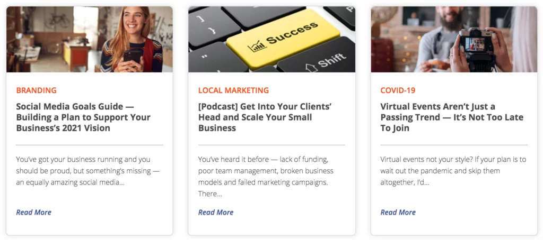The image size is (543, 240).
Task: Open the LOCAL MARKETING category
Action: pos(233,90)
